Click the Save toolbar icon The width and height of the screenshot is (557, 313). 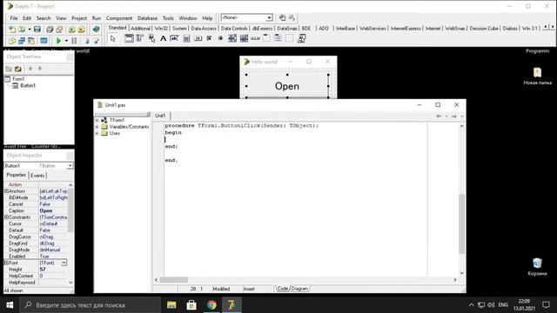pyautogui.click(x=37, y=30)
